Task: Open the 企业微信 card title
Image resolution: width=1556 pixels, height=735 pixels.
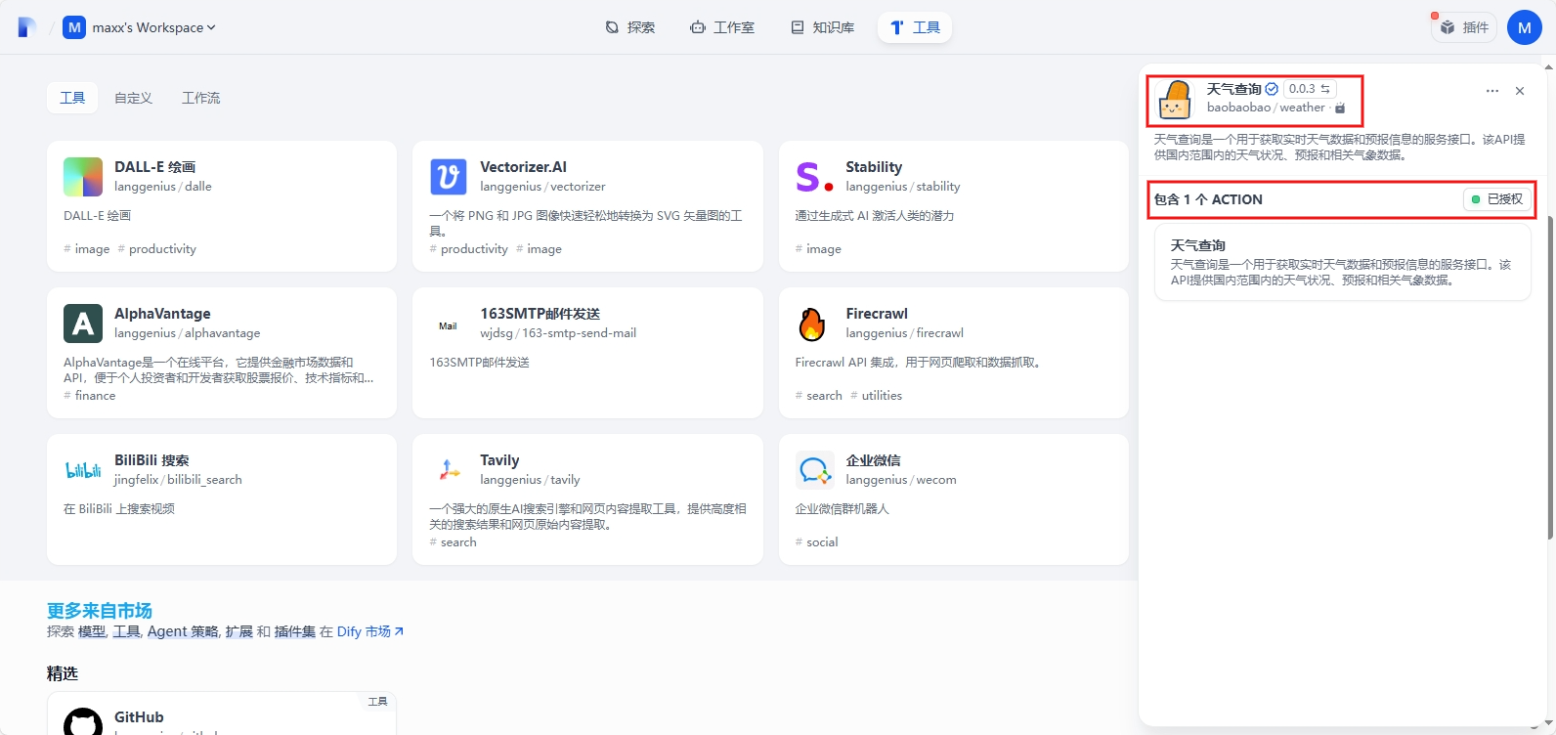Action: click(873, 460)
